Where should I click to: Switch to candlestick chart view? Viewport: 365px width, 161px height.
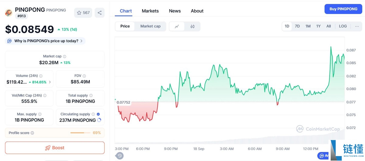[x=192, y=26]
